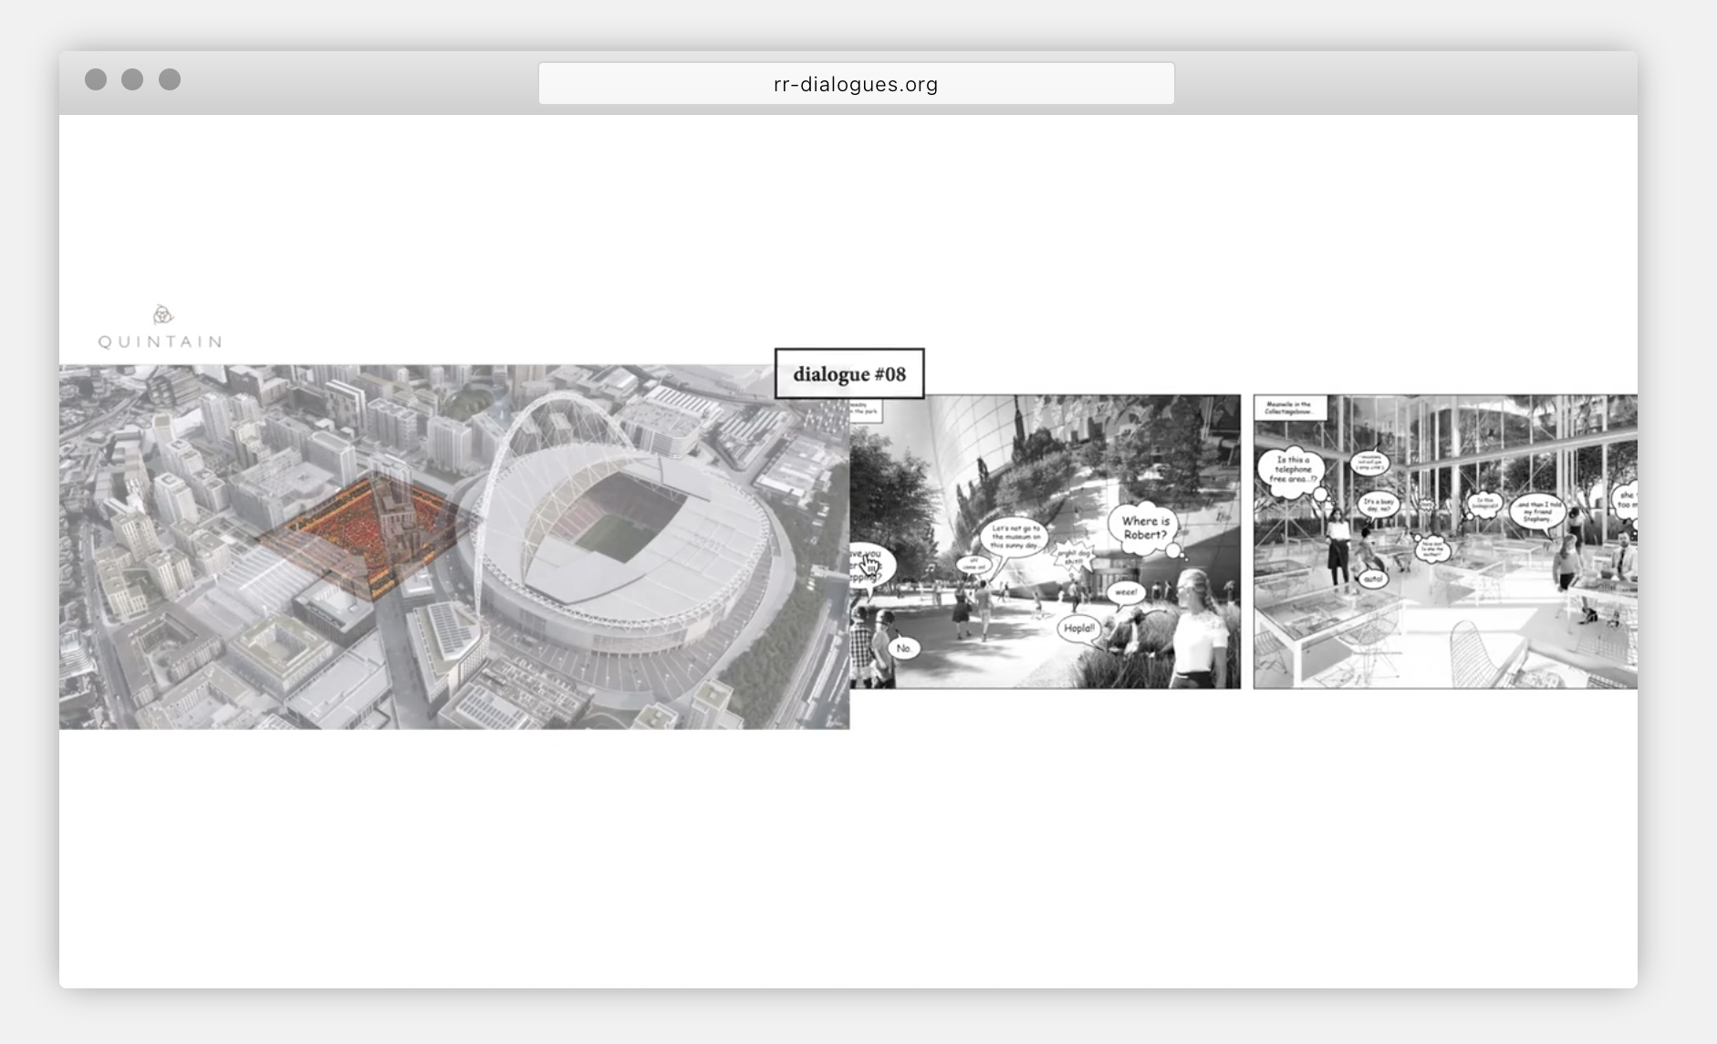1717x1044 pixels.
Task: Select the orange highlighted site plot
Action: pos(365,534)
